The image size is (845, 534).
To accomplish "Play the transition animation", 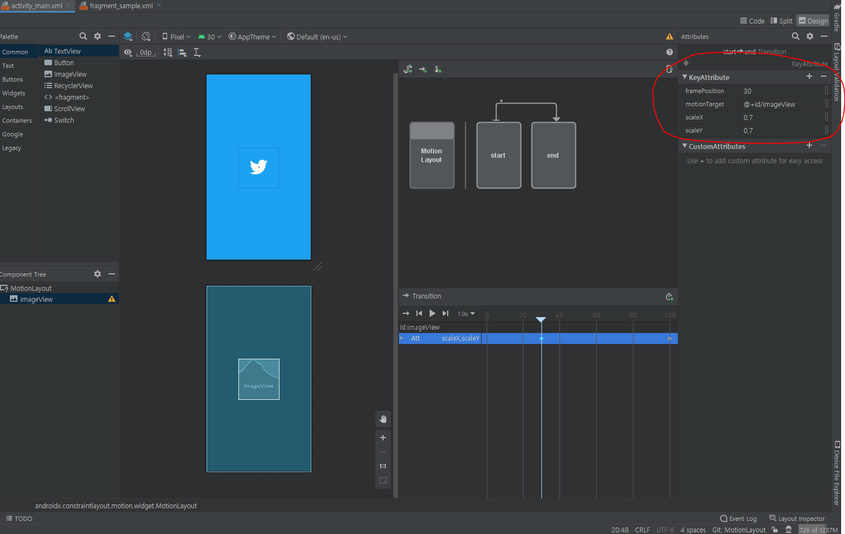I will pos(432,313).
